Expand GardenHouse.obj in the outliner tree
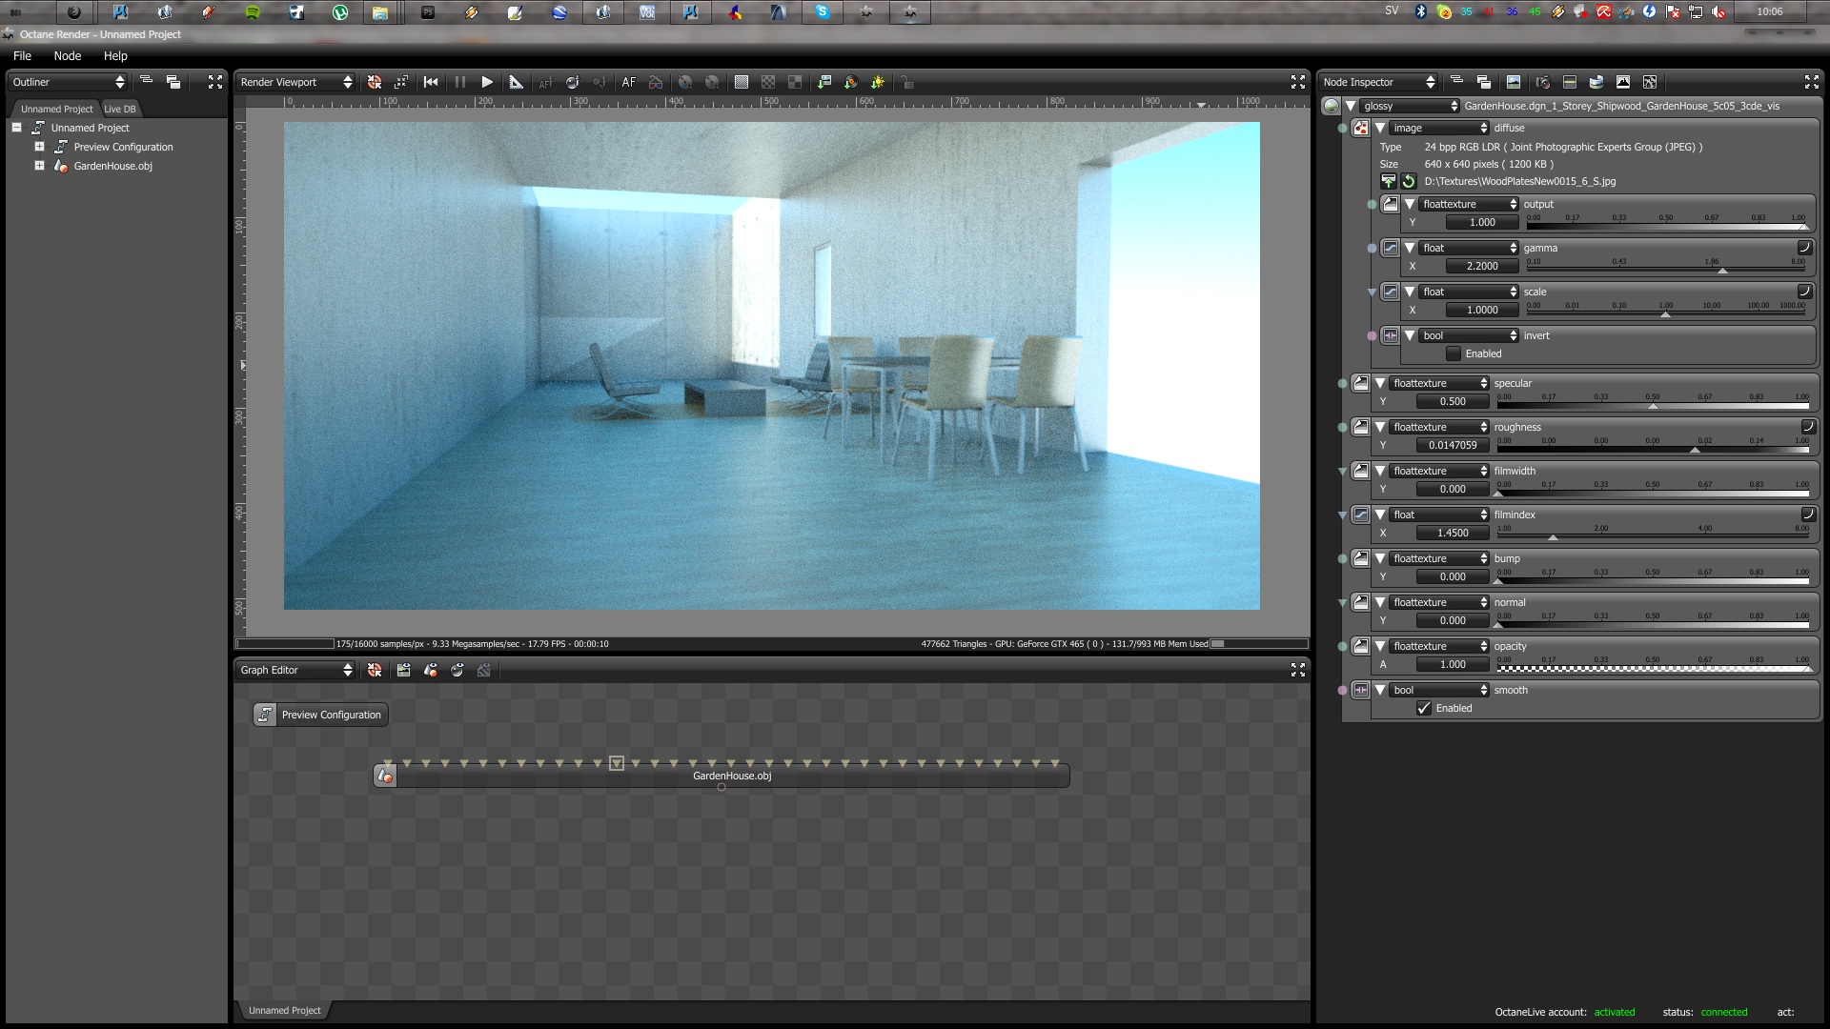 click(39, 166)
